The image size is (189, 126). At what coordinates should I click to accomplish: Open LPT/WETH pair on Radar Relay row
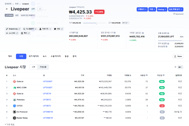(x=48, y=118)
